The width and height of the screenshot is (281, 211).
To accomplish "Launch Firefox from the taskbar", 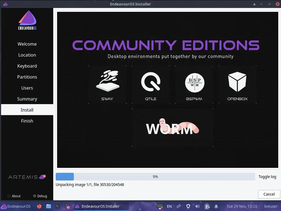I will tap(39, 206).
